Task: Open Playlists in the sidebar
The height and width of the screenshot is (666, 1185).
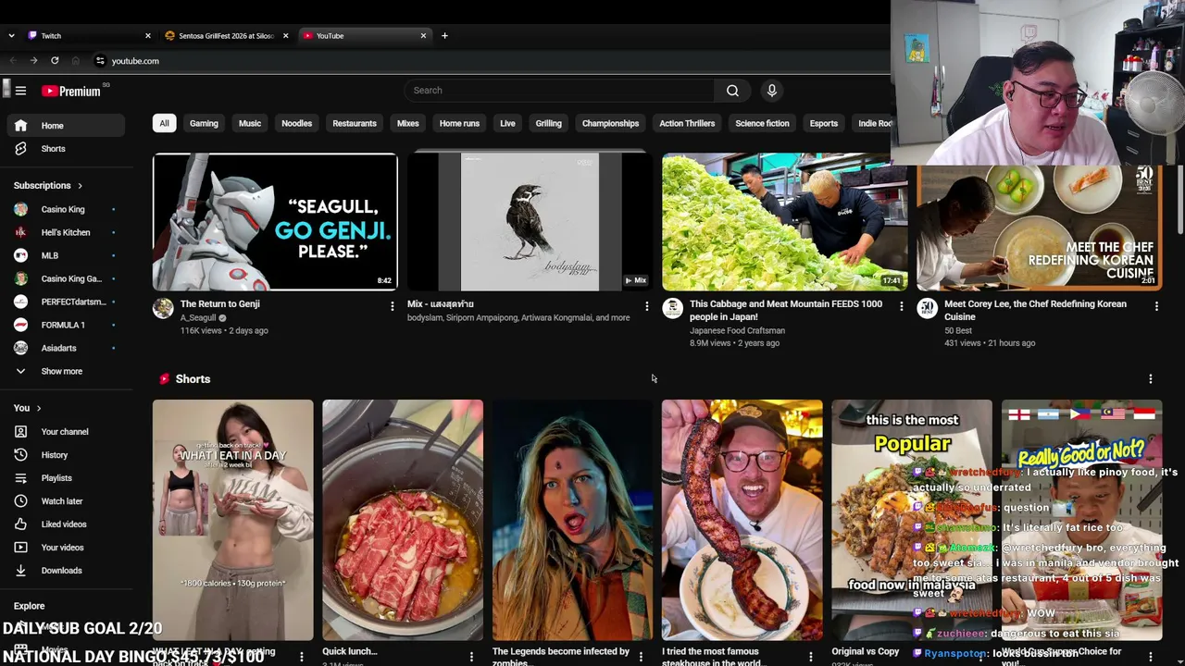Action: coord(65,478)
